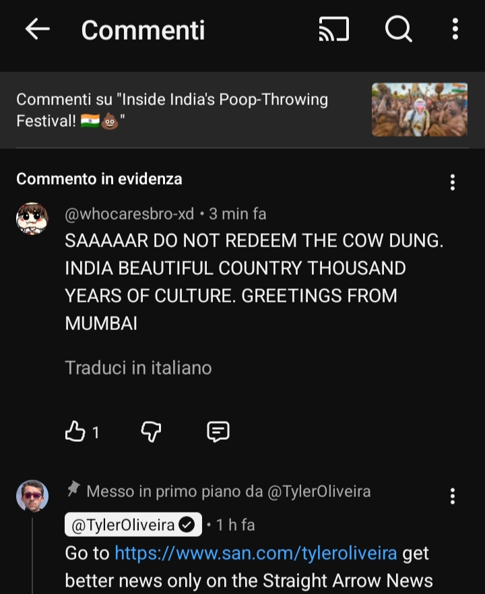
Task: Tap the like count number 1
Action: [96, 432]
